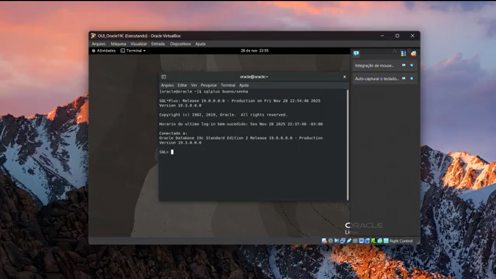
Task: Open the VirtualBox Dispositivos menu
Action: [x=180, y=44]
